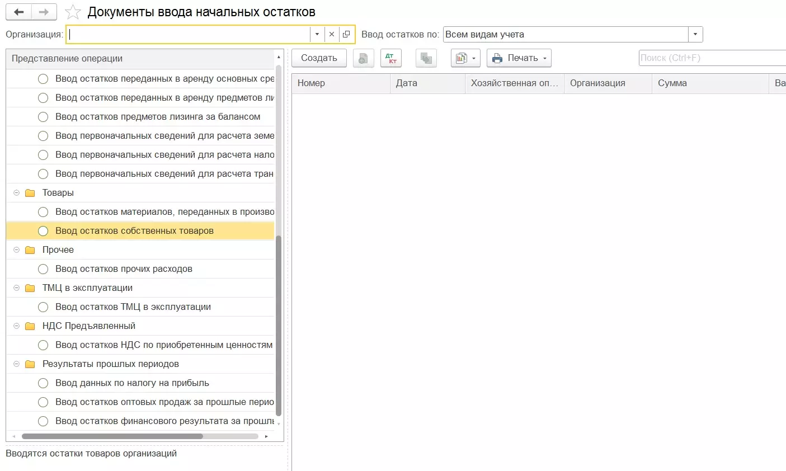Viewport: 786px width, 471px height.
Task: Sort by the Номер column header
Action: (341, 83)
